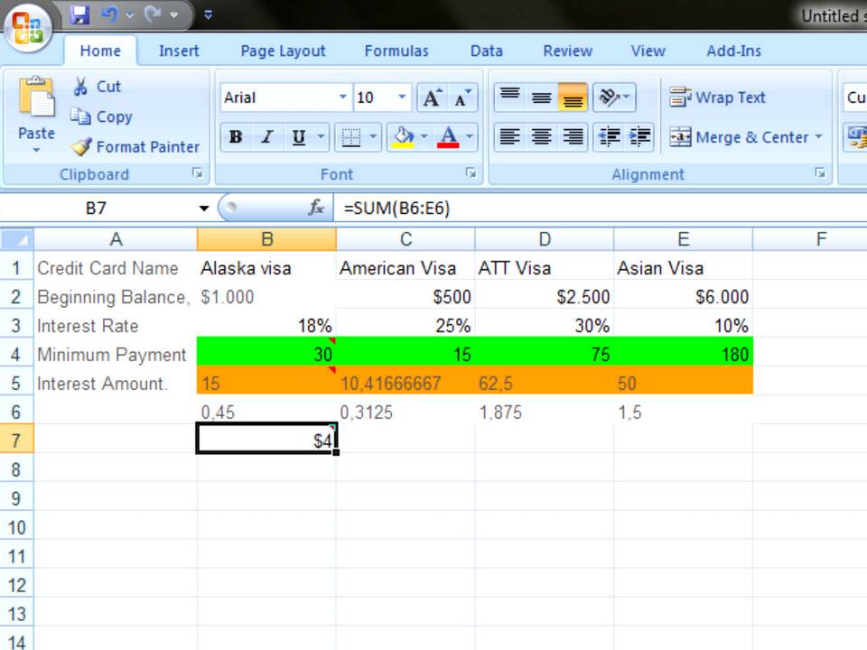Click the Increase Font Size icon
This screenshot has width=867, height=650.
pyautogui.click(x=432, y=97)
